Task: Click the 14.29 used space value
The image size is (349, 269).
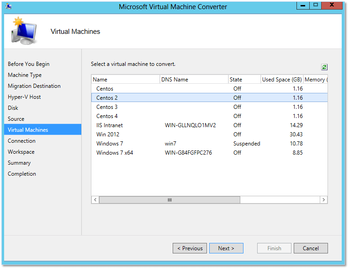Action: tap(296, 125)
